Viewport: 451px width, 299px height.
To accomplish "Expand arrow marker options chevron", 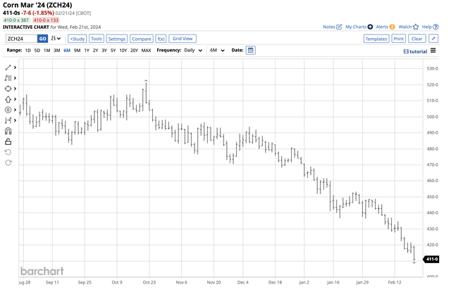I will pos(15,99).
